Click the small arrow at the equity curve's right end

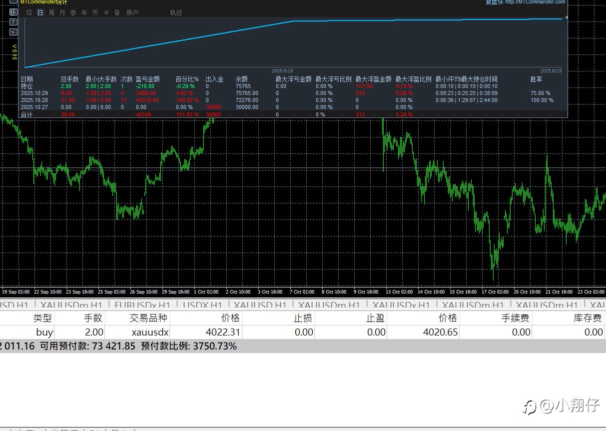[x=566, y=18]
